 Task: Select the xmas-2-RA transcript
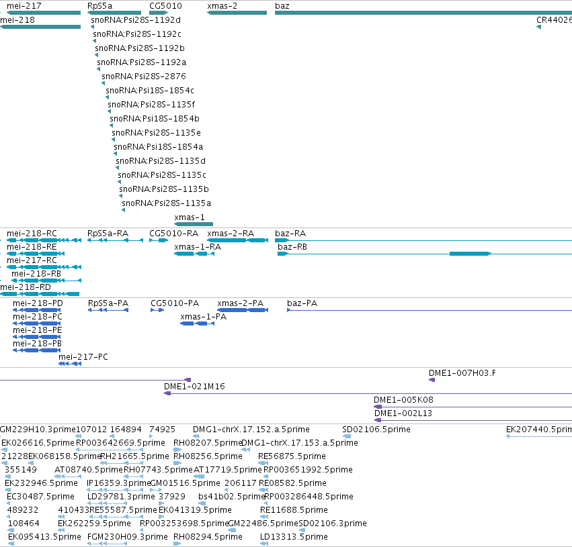(x=237, y=240)
